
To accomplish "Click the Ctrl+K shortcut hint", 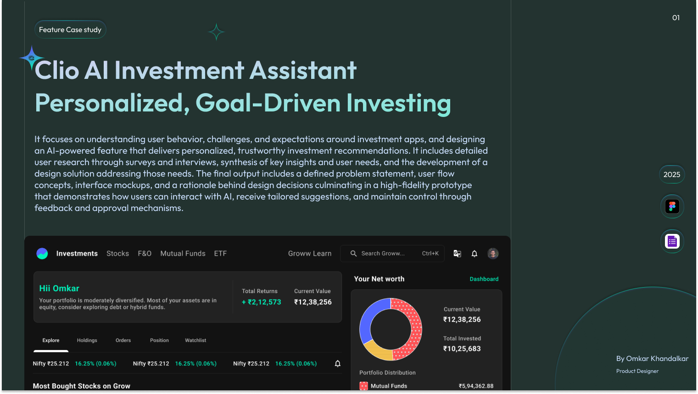I will coord(430,254).
